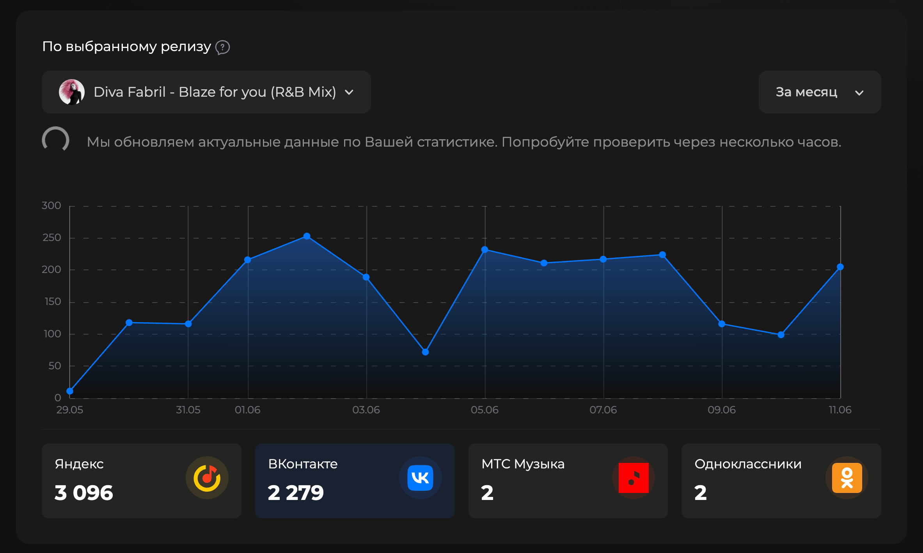
Task: Select the МТС Музыка platform card
Action: (568, 480)
